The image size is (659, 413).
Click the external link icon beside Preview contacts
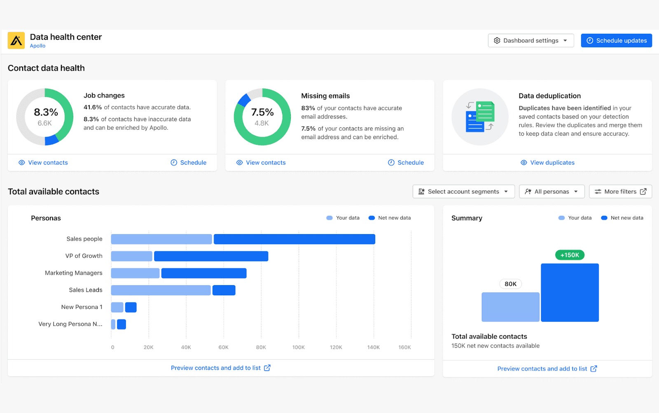(268, 368)
